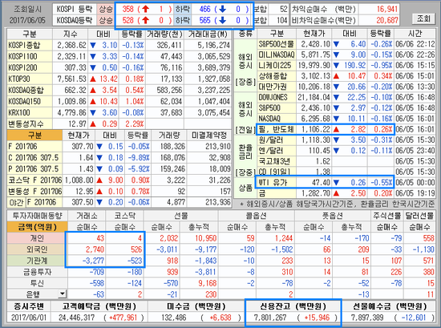Click the blue down arrow beside KOSPI 하락 466
The image size is (441, 328).
click(222, 9)
